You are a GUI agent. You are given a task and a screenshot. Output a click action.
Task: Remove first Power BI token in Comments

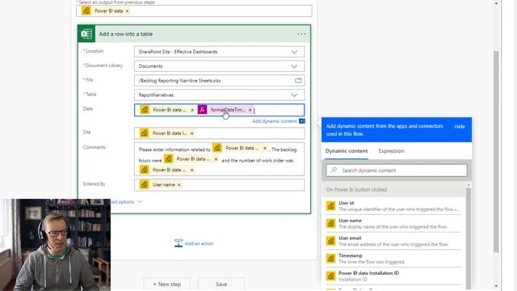click(x=265, y=149)
